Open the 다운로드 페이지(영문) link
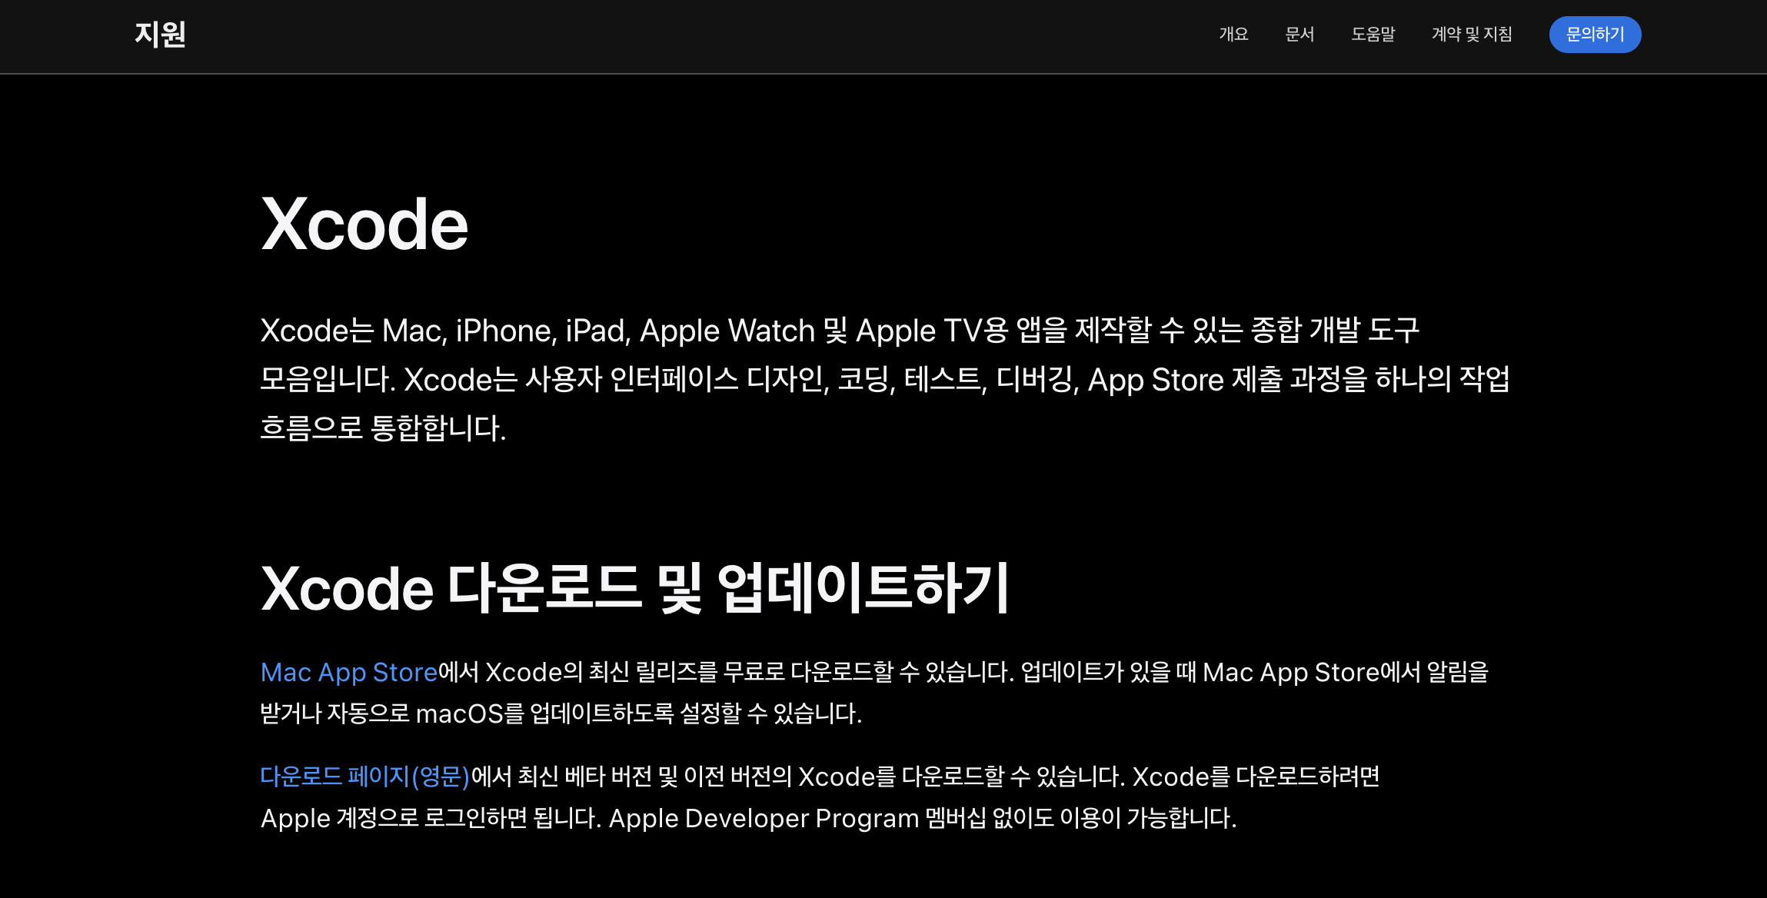The image size is (1767, 898). (365, 777)
